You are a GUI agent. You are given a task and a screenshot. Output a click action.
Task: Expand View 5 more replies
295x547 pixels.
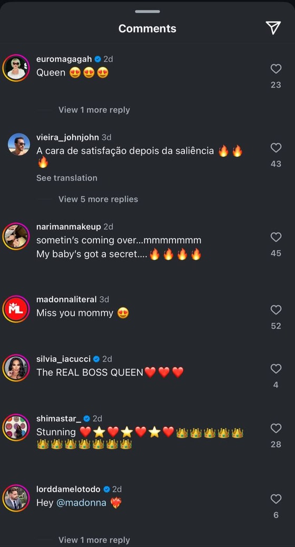pos(98,199)
